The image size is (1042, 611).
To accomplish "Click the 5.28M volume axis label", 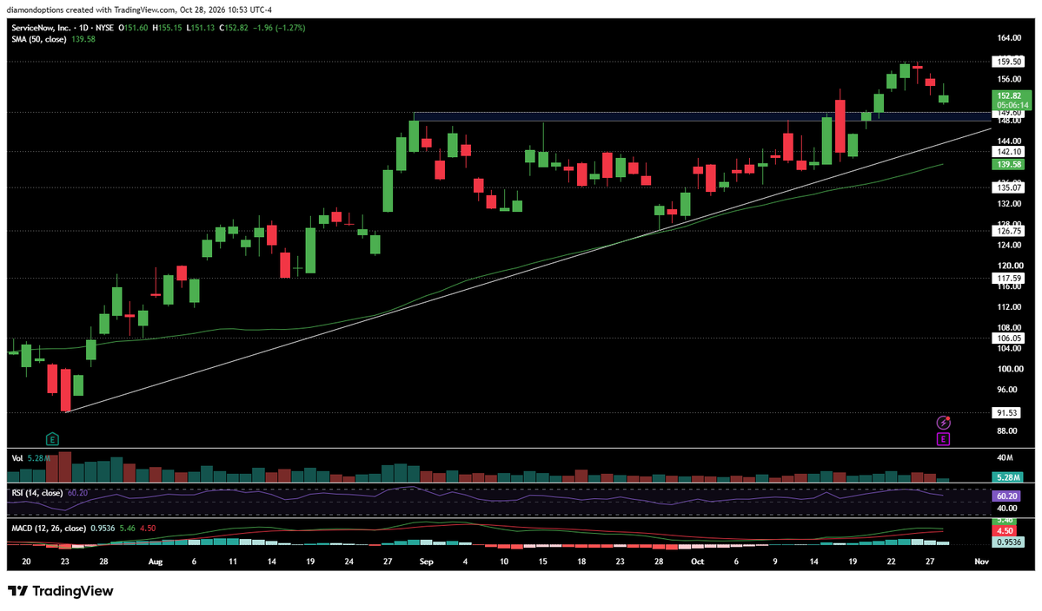I will 1009,477.
